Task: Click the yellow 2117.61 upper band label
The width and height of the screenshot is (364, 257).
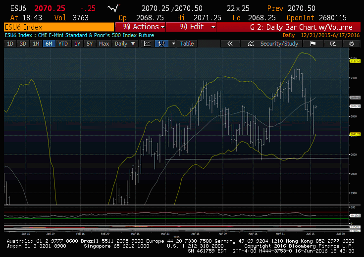Action: point(355,61)
